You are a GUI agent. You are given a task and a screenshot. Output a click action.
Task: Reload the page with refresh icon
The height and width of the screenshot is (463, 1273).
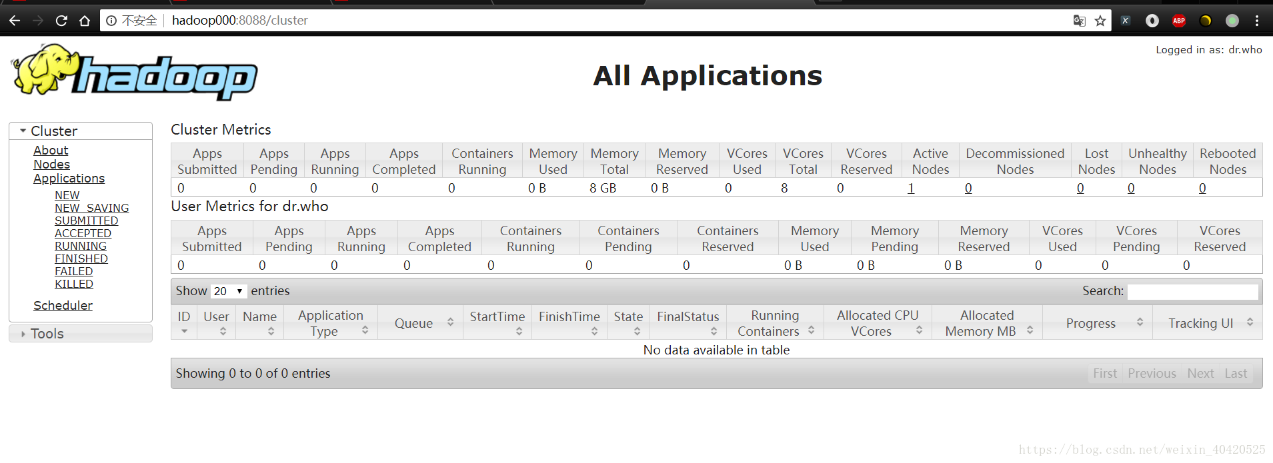pyautogui.click(x=61, y=21)
